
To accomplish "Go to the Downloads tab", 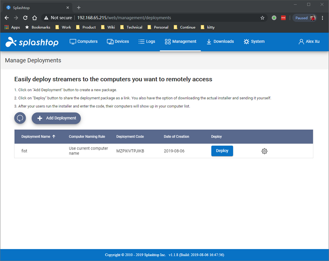I will pos(220,41).
